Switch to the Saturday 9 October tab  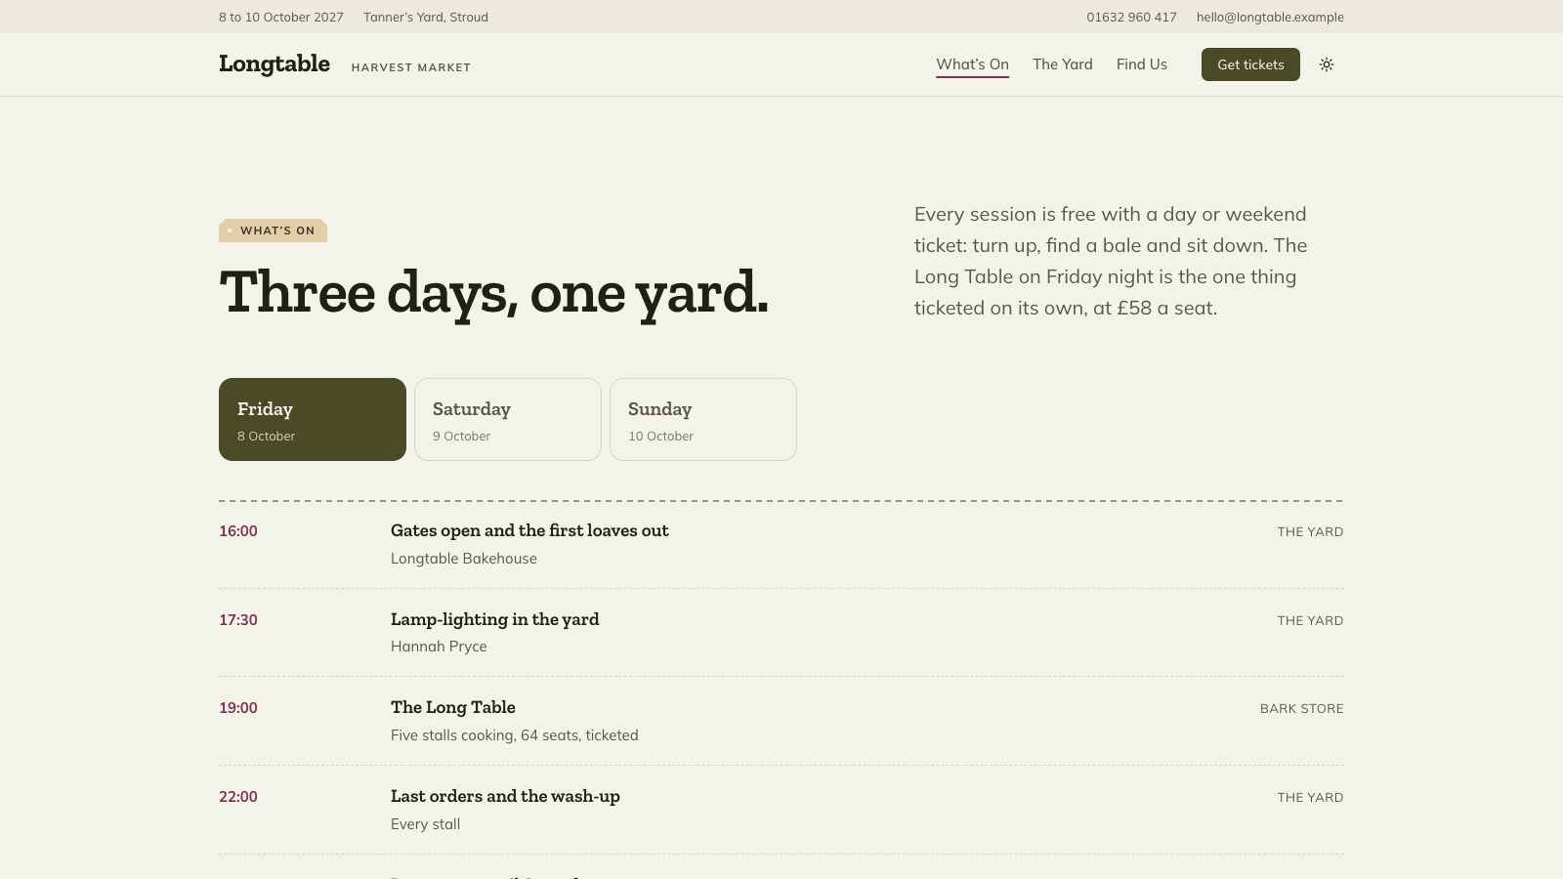pos(508,419)
